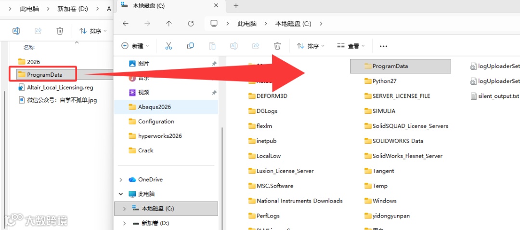
Task: Click the Cut scissors icon
Action: click(x=169, y=46)
